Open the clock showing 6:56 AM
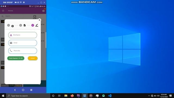174x98 pixels. click(164, 96)
